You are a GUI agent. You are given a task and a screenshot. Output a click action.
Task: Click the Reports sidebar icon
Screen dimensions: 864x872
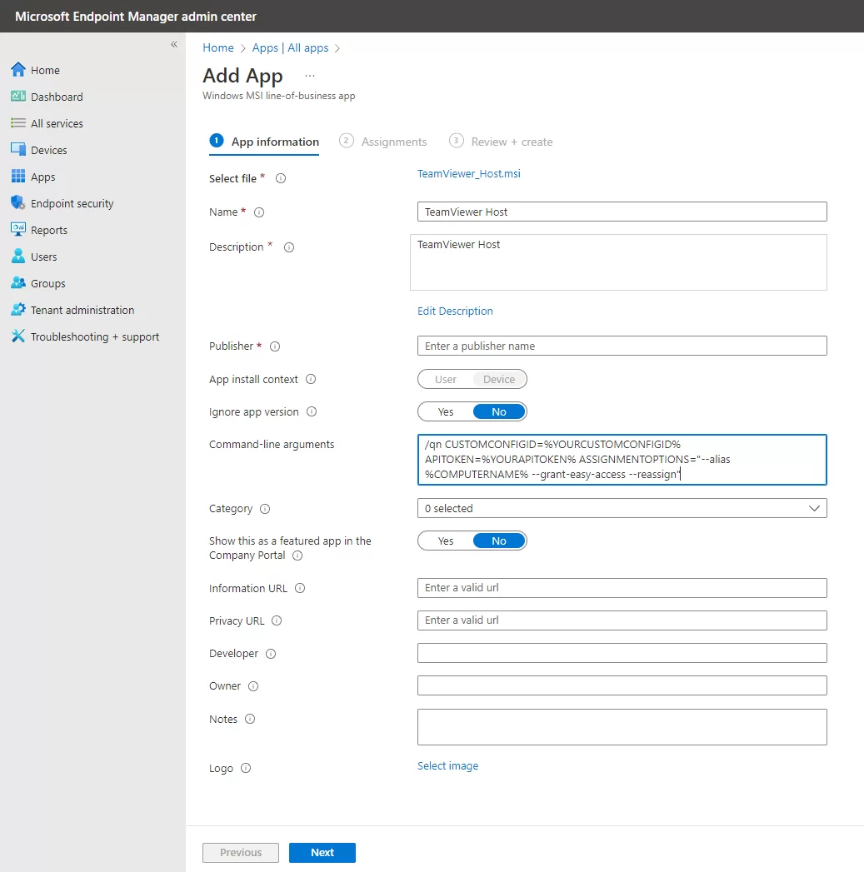click(x=18, y=230)
